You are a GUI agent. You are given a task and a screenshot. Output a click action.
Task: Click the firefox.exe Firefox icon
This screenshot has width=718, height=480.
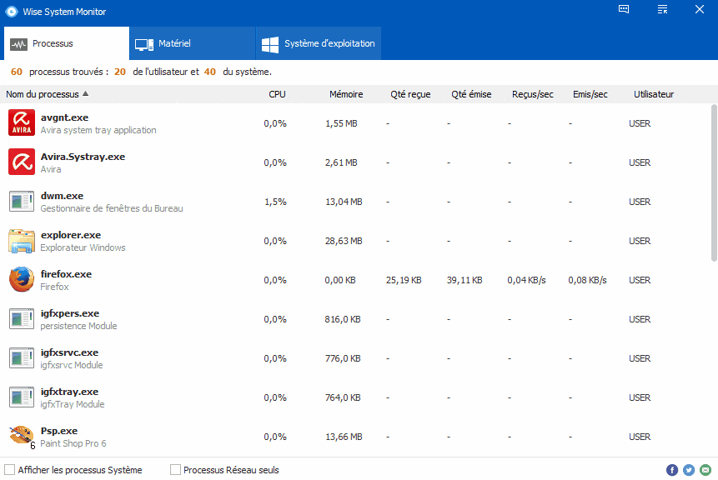22,279
